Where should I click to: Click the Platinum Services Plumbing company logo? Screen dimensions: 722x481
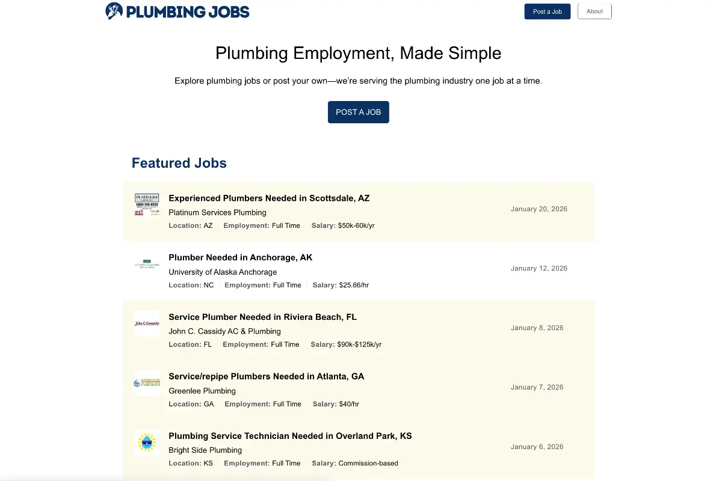click(147, 204)
